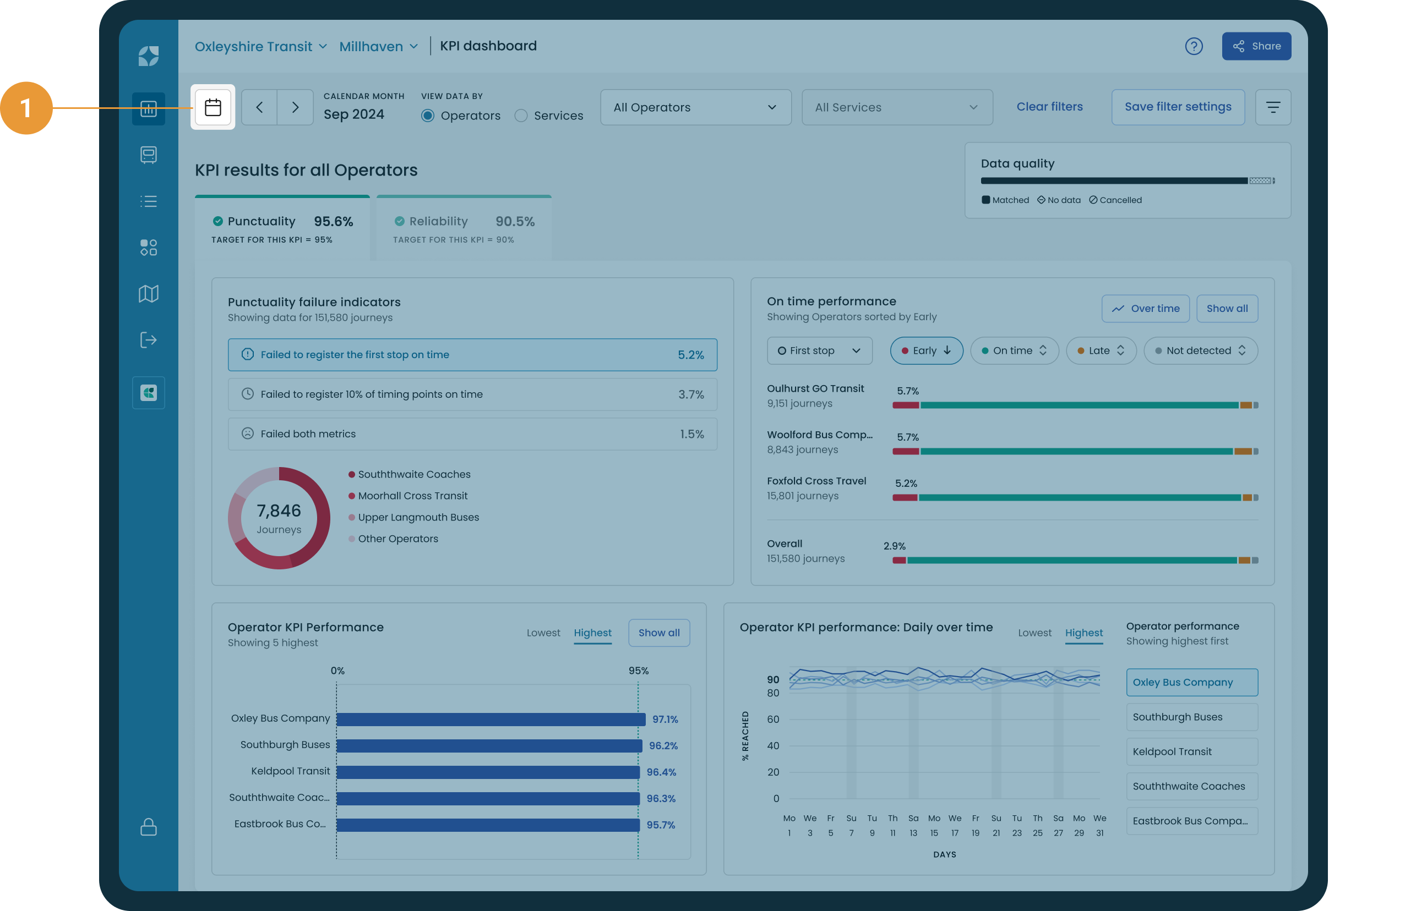Open the filter options icon
Image resolution: width=1427 pixels, height=911 pixels.
(1272, 107)
